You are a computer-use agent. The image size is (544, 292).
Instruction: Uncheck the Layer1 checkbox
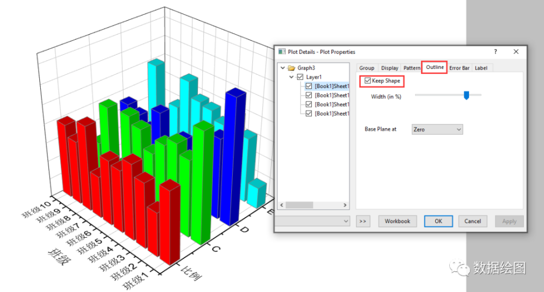[300, 77]
